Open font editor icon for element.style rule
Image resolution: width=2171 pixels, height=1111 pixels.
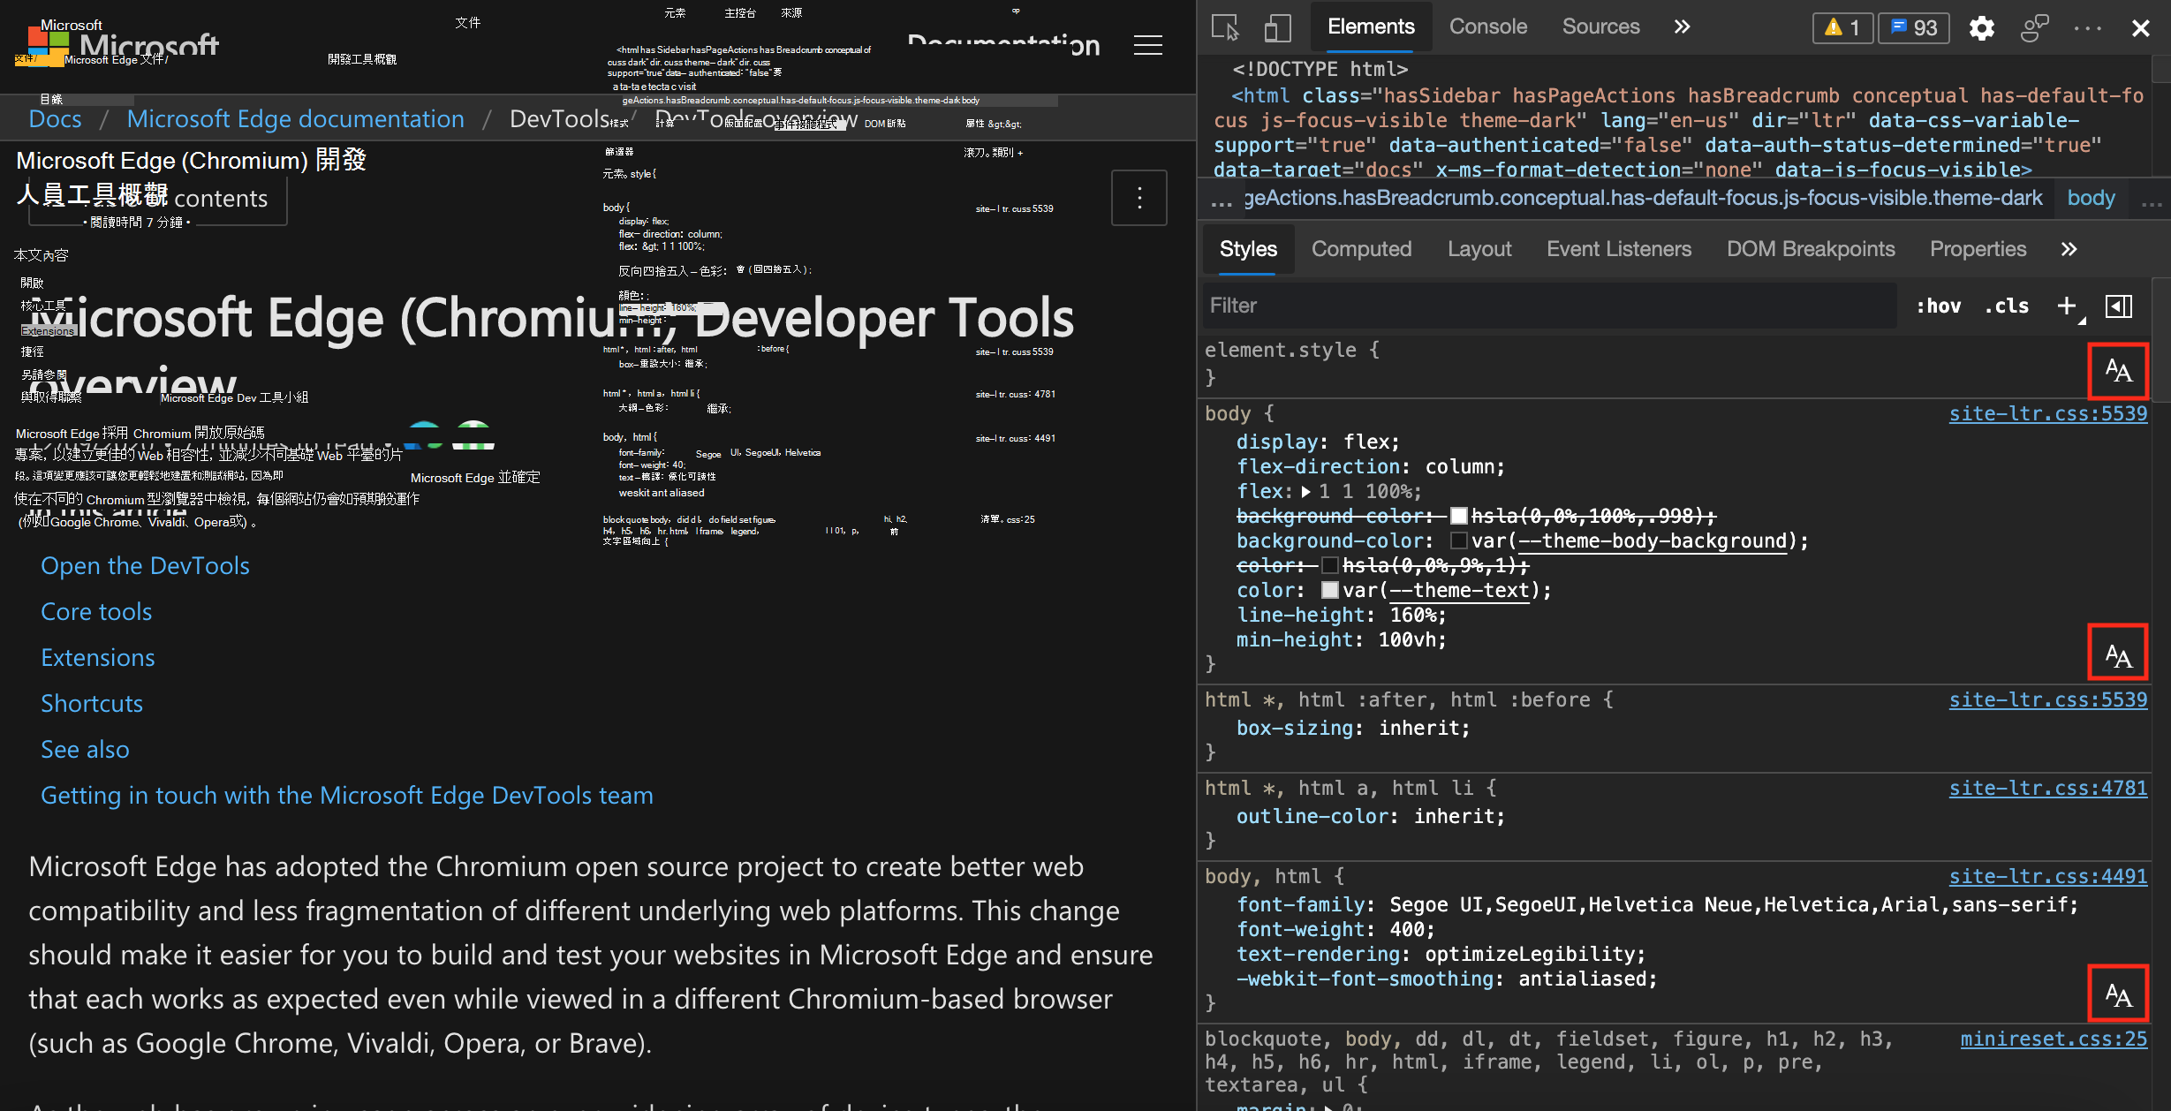click(x=2118, y=371)
